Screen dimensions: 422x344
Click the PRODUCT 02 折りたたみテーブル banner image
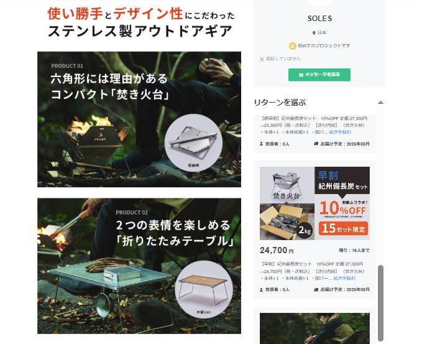click(x=139, y=266)
